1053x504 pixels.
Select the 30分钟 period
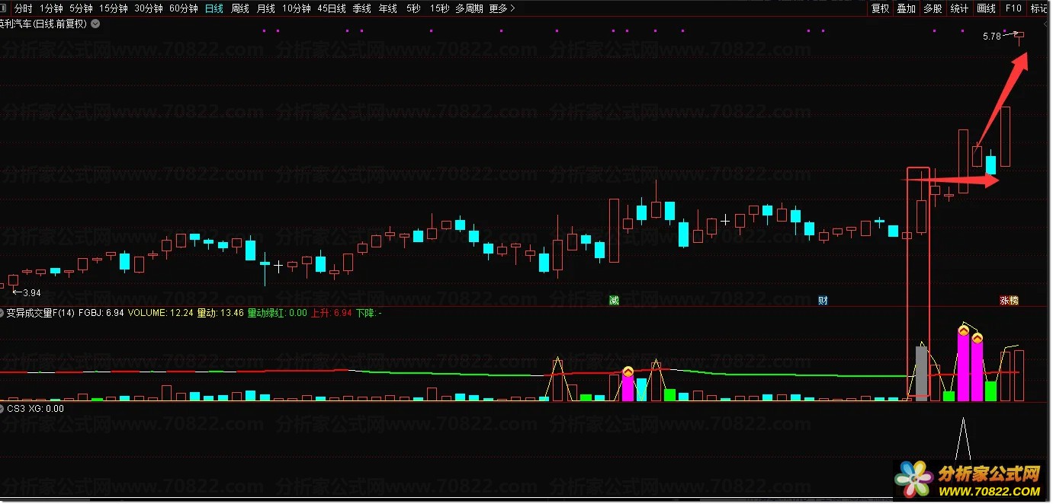149,8
